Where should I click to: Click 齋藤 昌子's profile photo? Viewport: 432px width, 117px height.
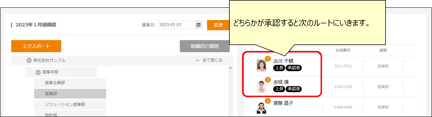tap(261, 107)
